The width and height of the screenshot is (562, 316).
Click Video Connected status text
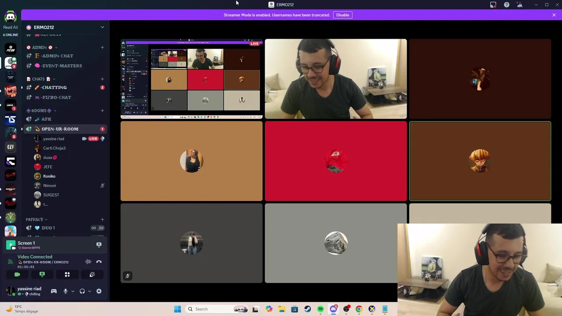[35, 257]
